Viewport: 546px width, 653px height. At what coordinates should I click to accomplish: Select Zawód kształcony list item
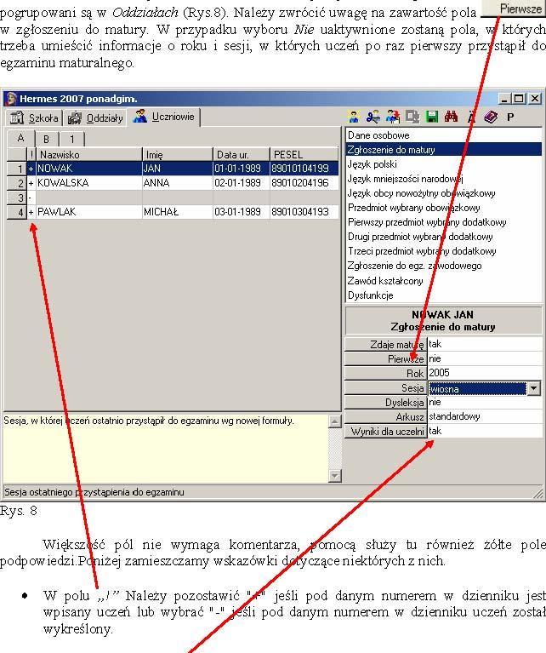pyautogui.click(x=444, y=281)
